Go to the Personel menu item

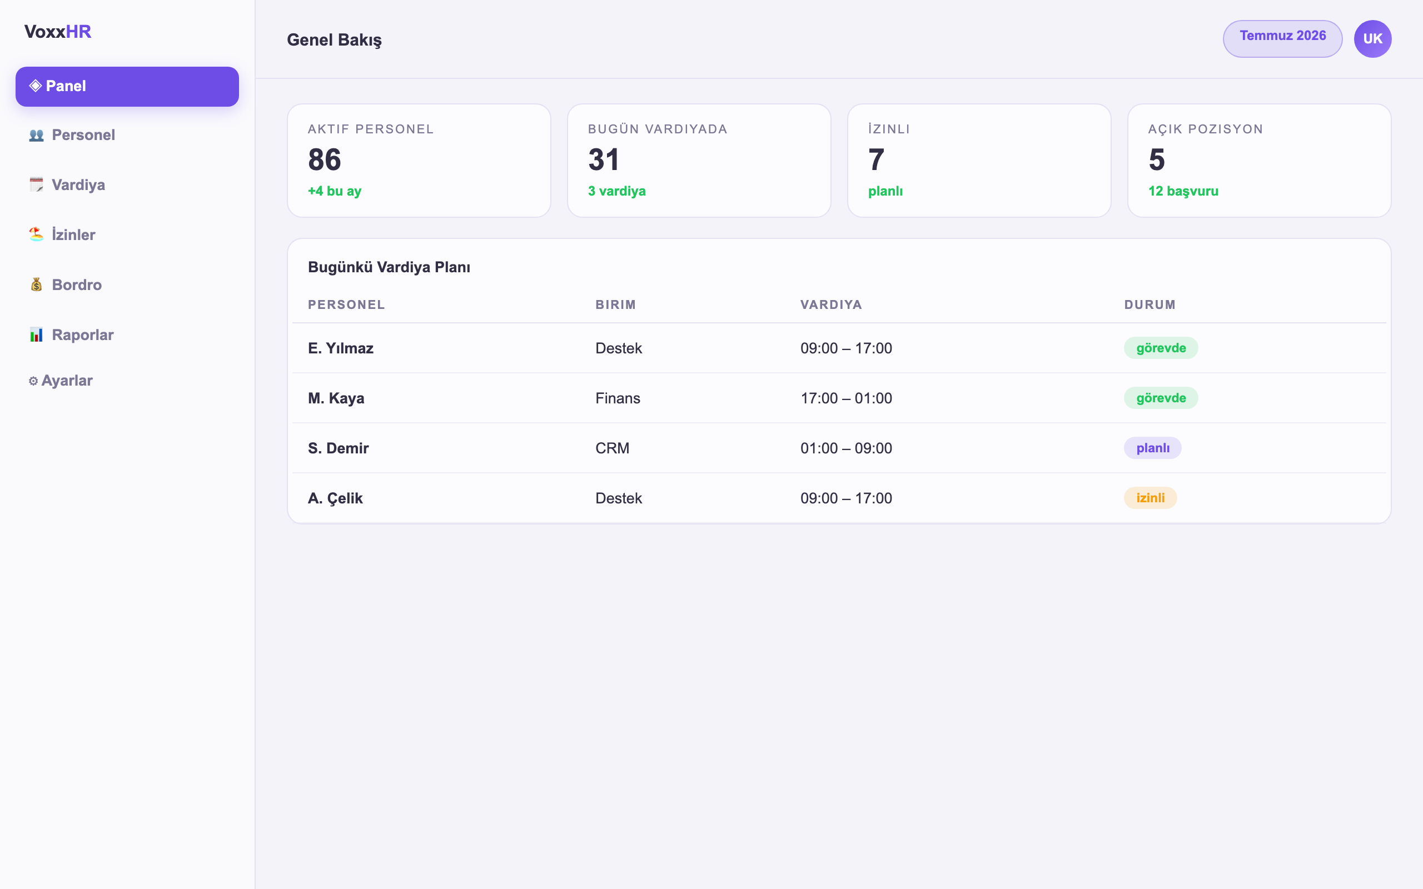(127, 135)
